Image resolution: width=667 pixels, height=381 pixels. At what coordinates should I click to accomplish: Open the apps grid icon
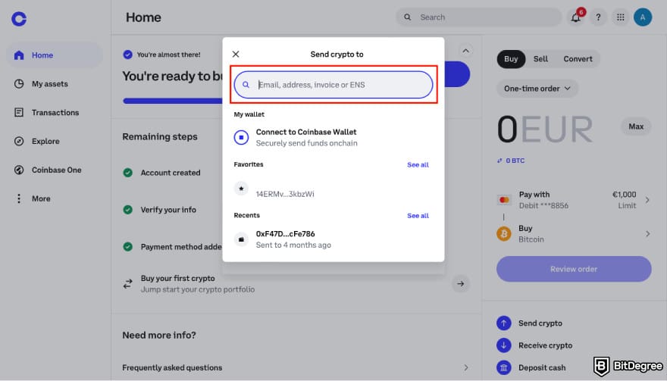[x=621, y=17]
